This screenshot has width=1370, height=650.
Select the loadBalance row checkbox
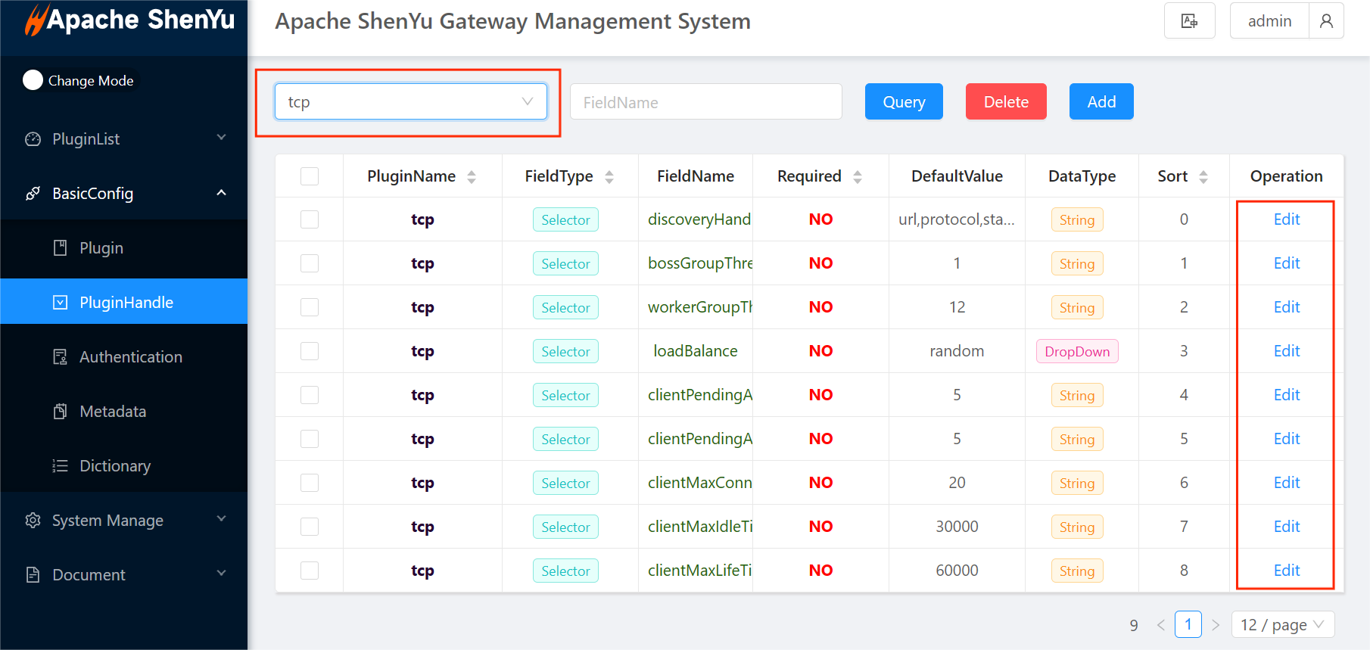point(310,351)
